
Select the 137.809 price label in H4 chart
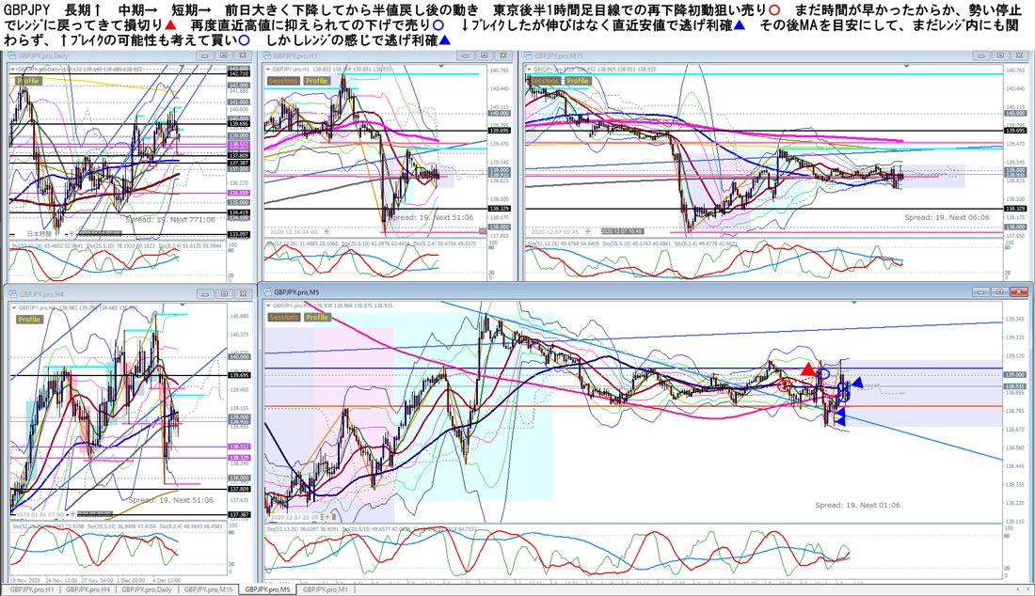(x=239, y=489)
